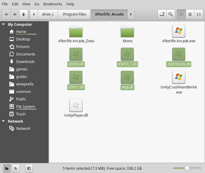The width and height of the screenshot is (205, 173).
Task: Go back with the Back arrow button
Action: [6, 14]
